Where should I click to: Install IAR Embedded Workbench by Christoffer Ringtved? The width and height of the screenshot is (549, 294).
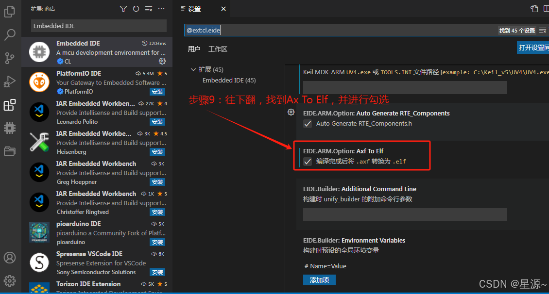pyautogui.click(x=157, y=212)
